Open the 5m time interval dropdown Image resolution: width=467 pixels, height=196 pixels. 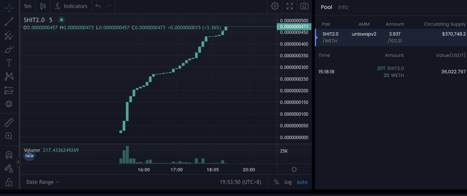[28, 6]
